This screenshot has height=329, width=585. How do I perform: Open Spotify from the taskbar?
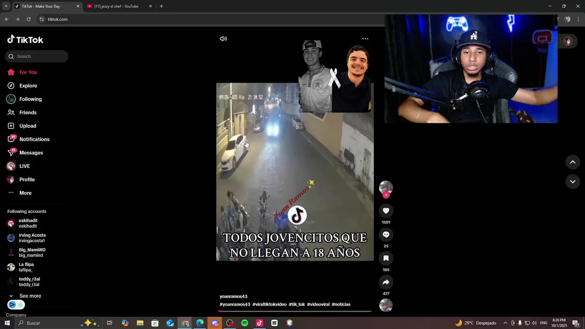[x=245, y=323]
